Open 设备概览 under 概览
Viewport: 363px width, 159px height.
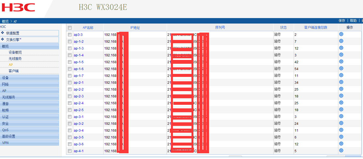click(15, 52)
